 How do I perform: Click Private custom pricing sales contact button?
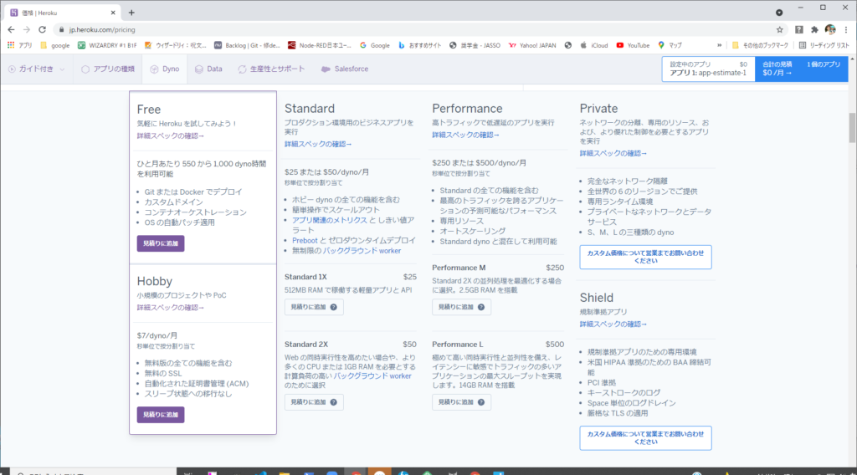pyautogui.click(x=645, y=257)
